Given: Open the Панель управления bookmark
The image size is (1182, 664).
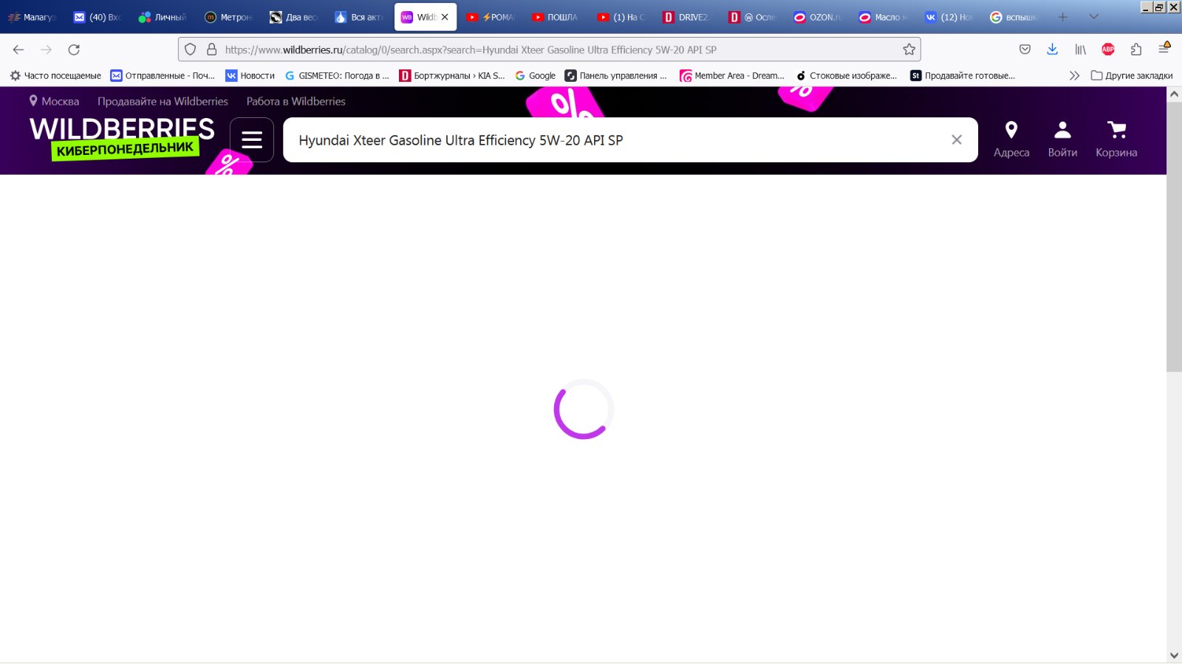Looking at the screenshot, I should (615, 75).
